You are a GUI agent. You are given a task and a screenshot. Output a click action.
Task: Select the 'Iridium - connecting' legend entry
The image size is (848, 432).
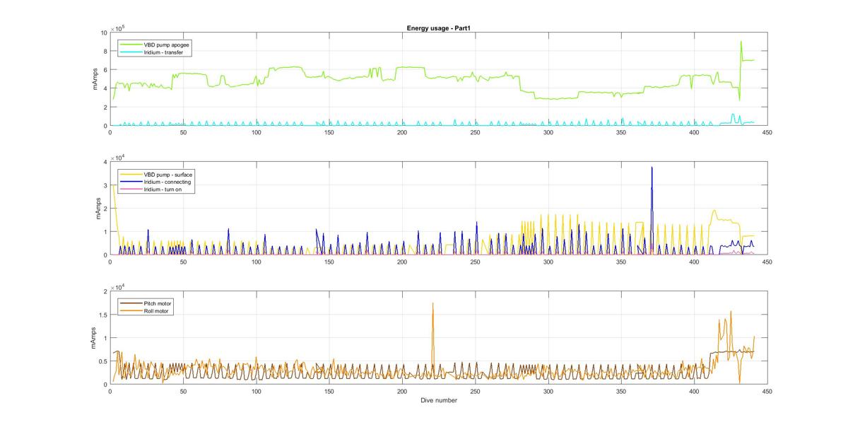pos(167,182)
